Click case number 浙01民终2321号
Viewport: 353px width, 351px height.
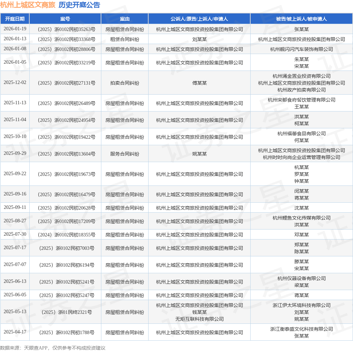click(x=67, y=312)
